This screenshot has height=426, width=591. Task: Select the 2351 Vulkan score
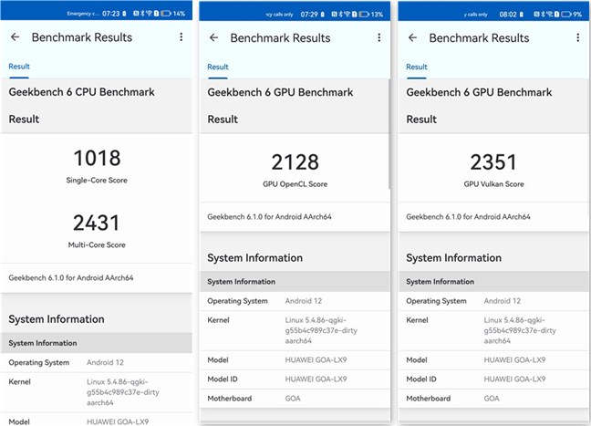click(x=493, y=162)
